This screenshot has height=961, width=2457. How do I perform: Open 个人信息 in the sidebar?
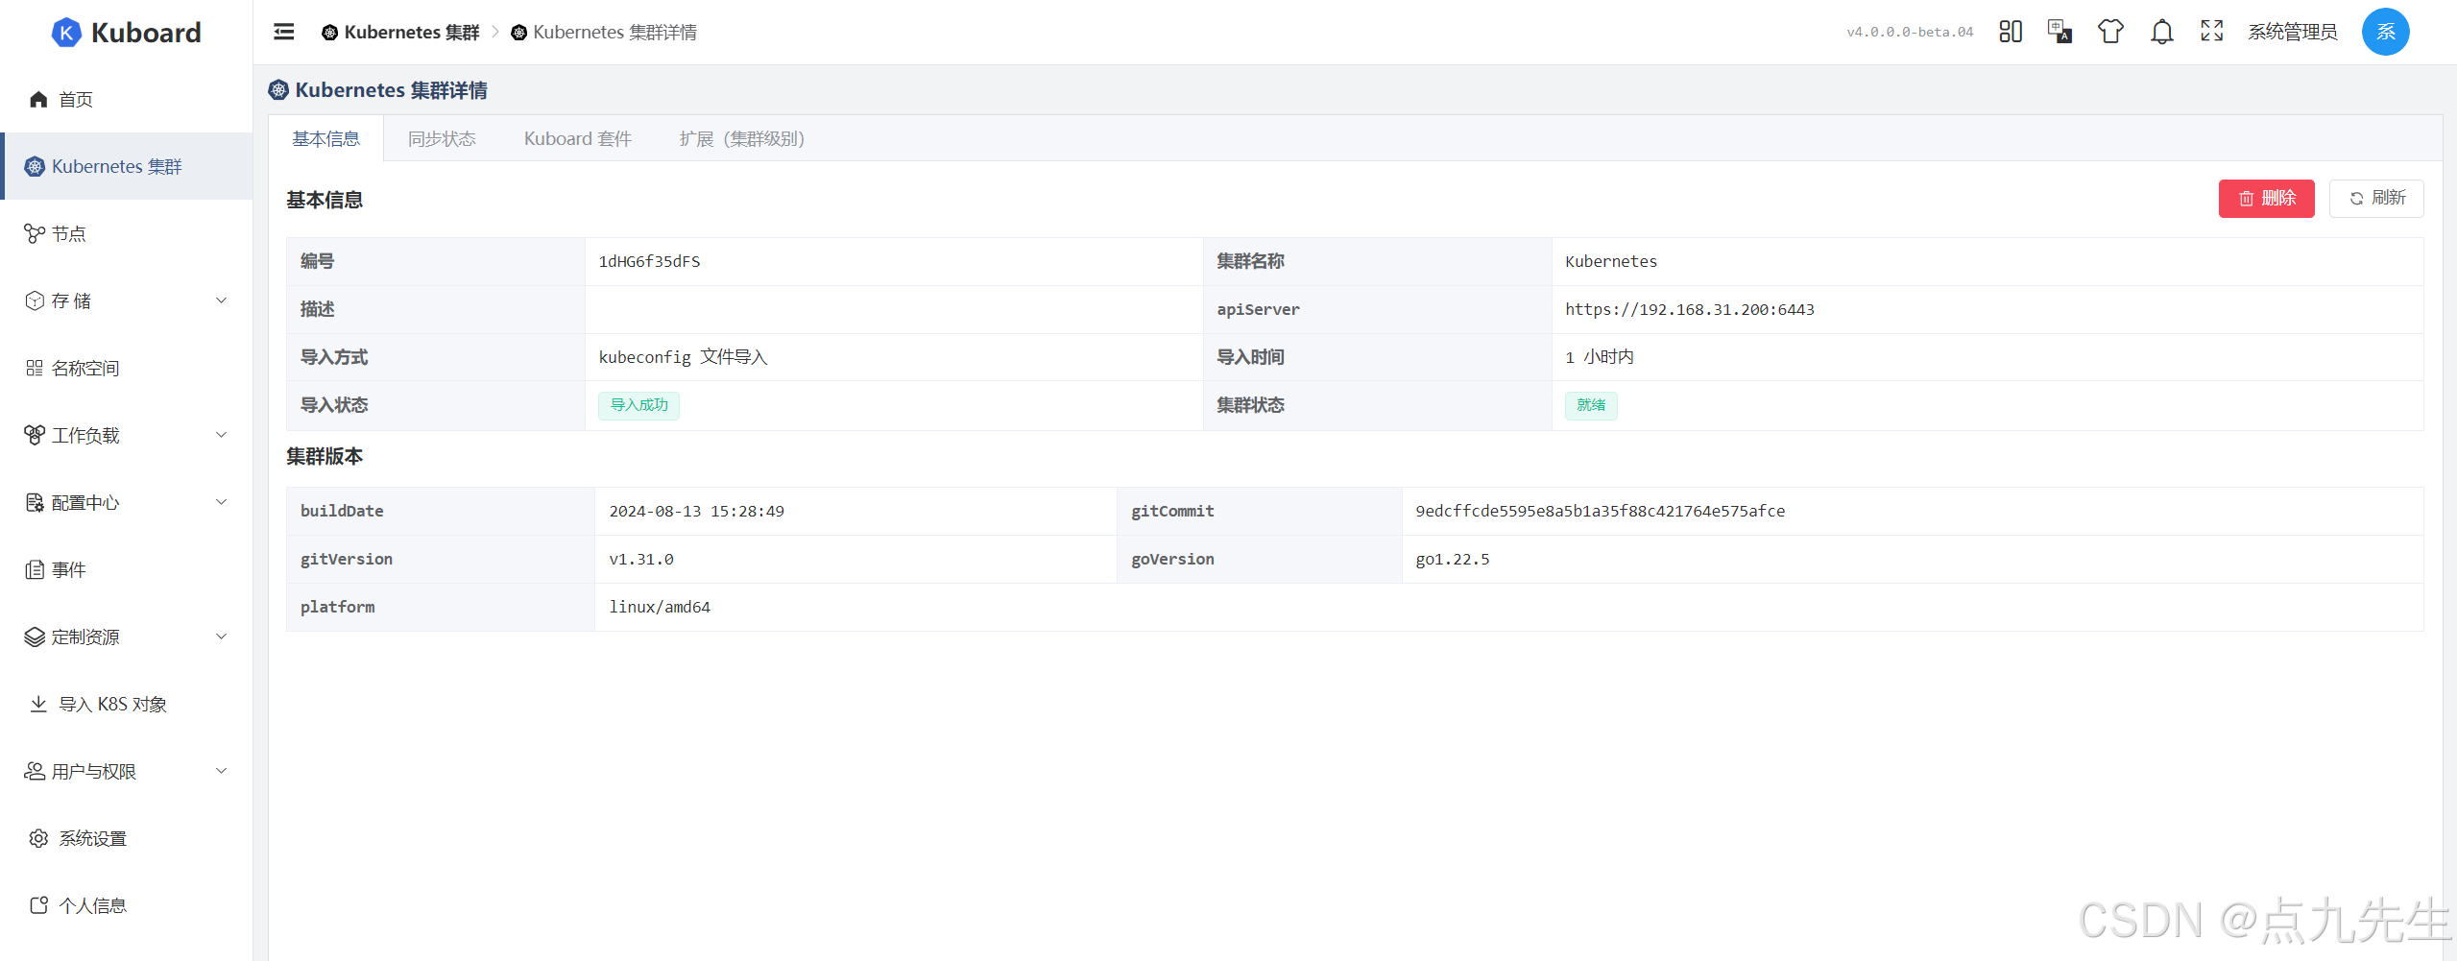coord(127,905)
